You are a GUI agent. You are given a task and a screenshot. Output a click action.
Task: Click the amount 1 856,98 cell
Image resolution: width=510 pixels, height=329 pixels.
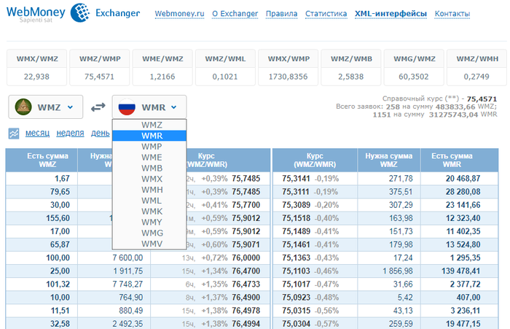tap(398, 271)
